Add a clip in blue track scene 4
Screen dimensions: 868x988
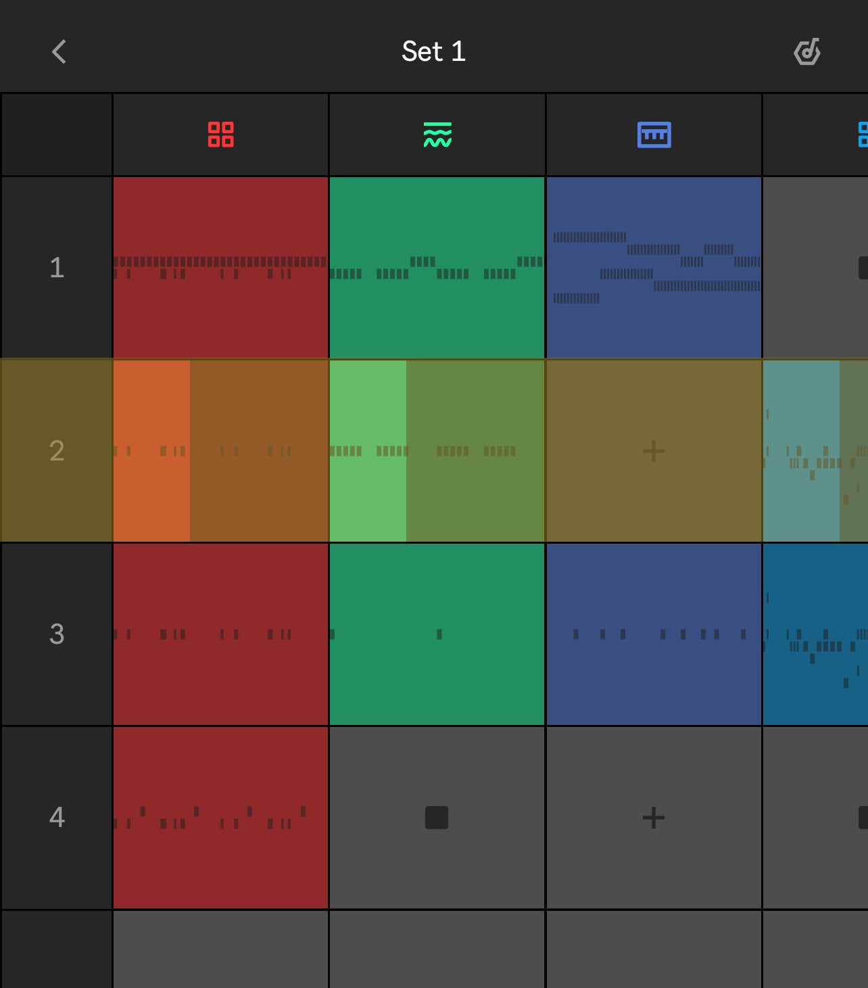[x=654, y=818]
